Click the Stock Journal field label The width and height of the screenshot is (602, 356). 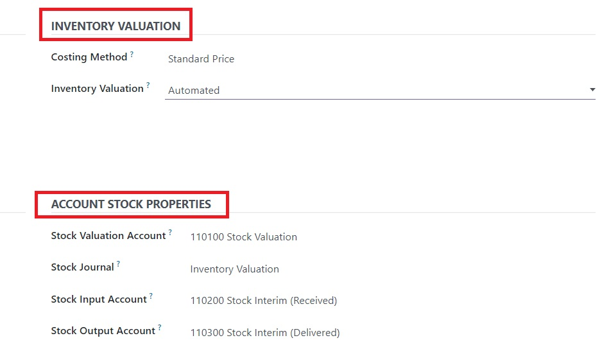83,267
